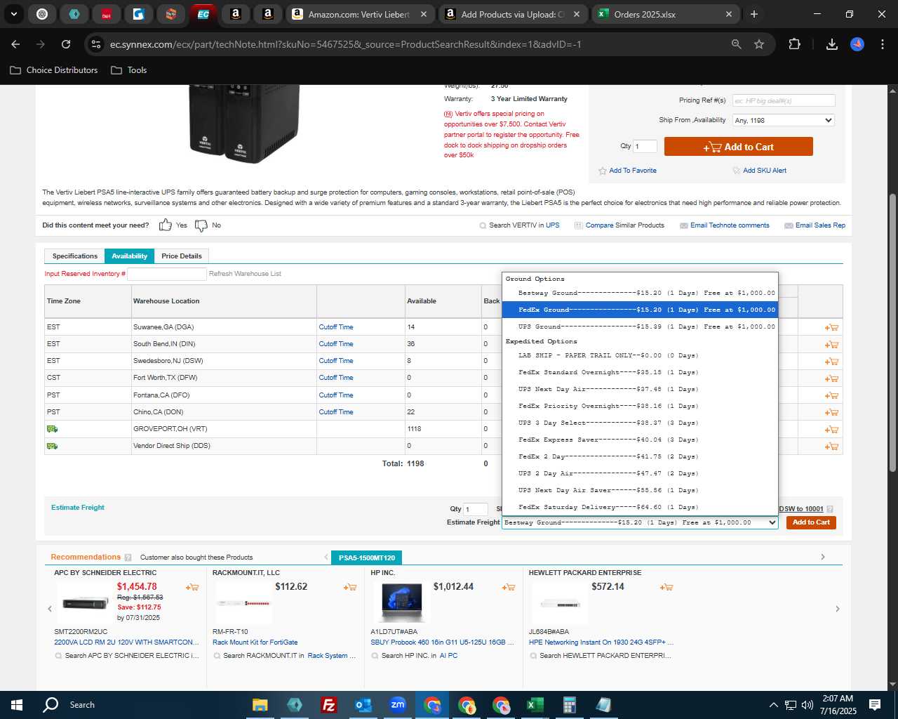Select UPS Next Day Air $37.48 option
898x719 pixels.
click(640, 389)
